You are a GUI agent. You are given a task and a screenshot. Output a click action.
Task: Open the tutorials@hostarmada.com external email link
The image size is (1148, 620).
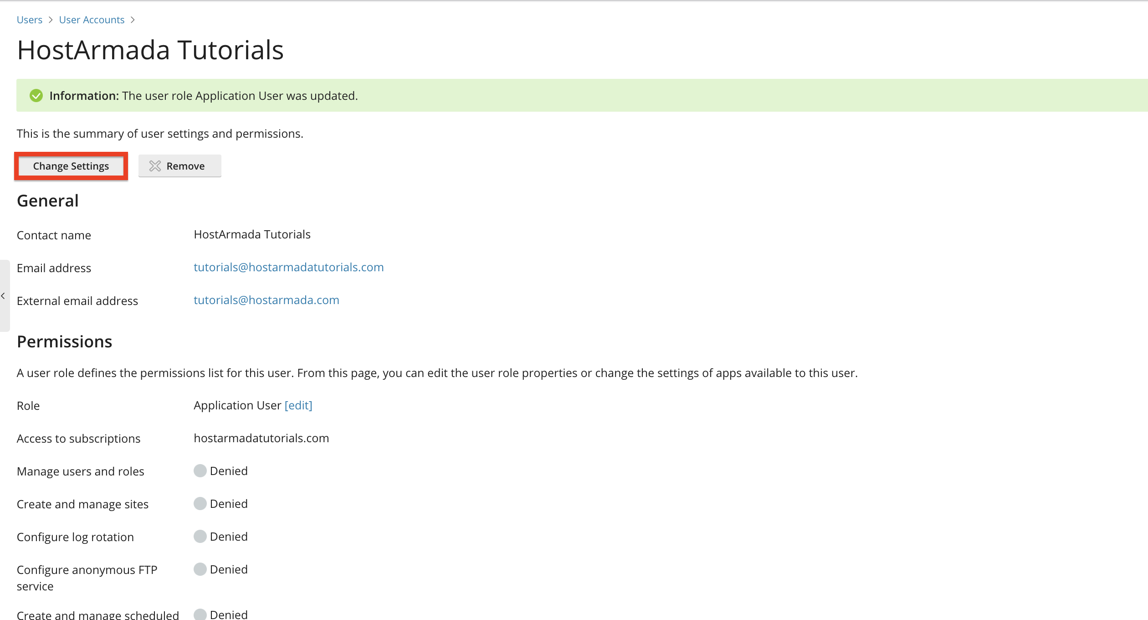[266, 300]
